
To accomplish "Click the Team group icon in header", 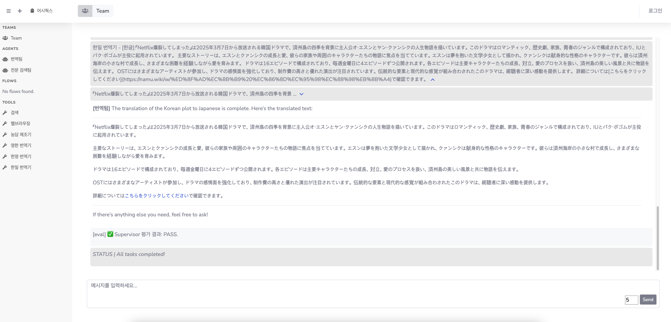I will click(x=85, y=11).
